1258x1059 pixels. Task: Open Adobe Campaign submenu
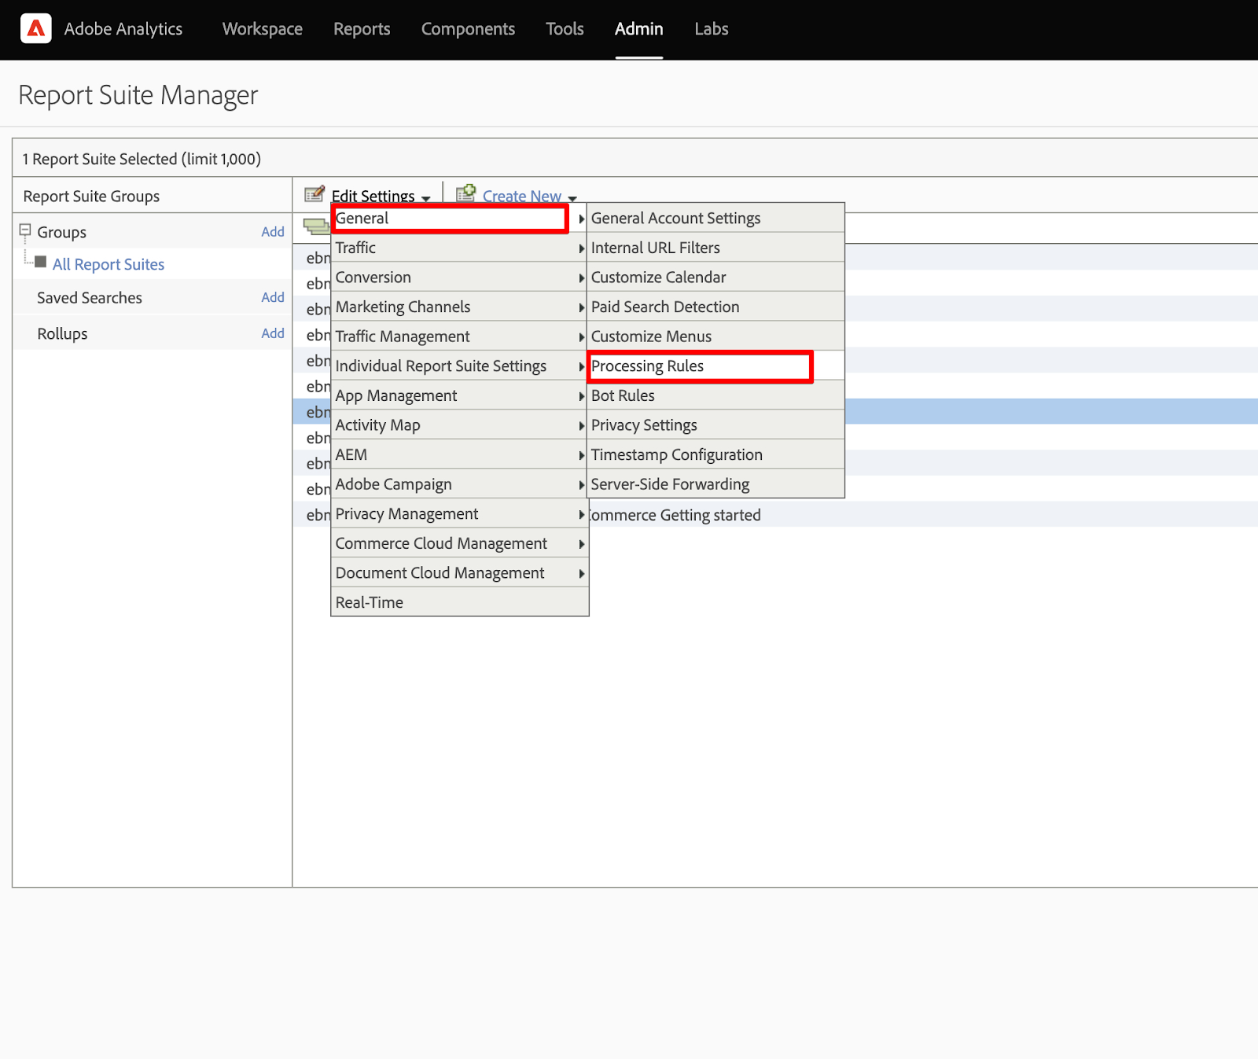click(x=460, y=484)
